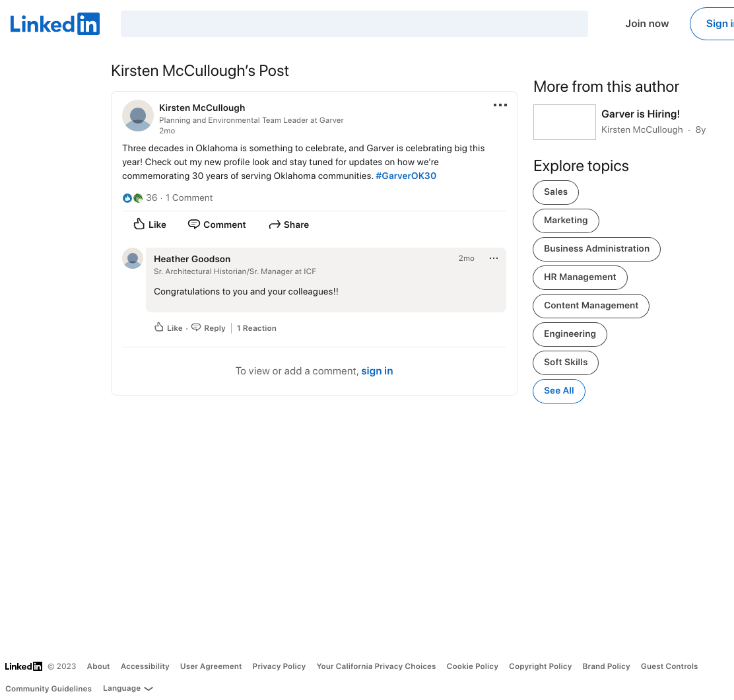Open the Brand Policy footer link
This screenshot has width=734, height=700.
pyautogui.click(x=606, y=666)
